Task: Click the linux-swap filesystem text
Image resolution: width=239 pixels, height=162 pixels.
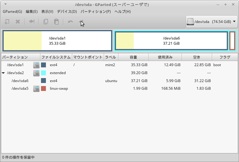Action: [x=59, y=89]
